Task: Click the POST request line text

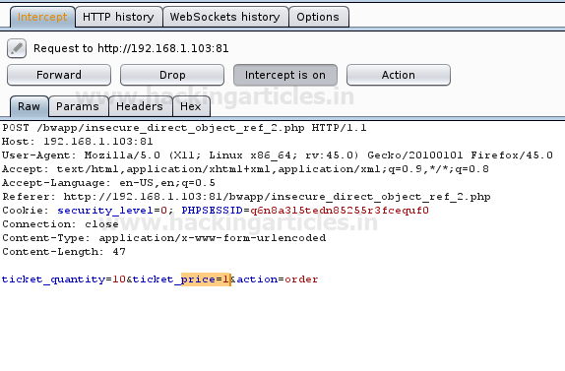Action: (184, 128)
